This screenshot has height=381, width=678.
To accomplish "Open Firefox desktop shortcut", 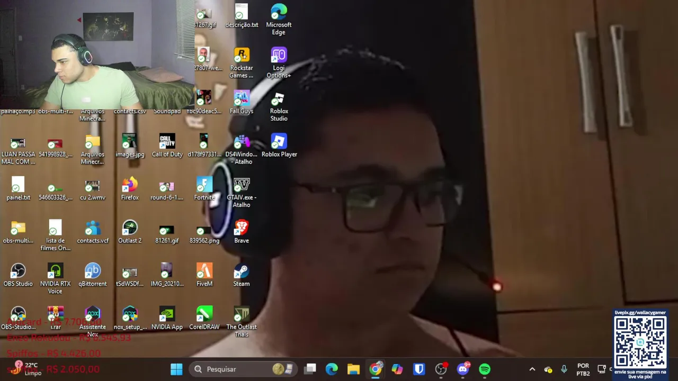I will pyautogui.click(x=130, y=189).
